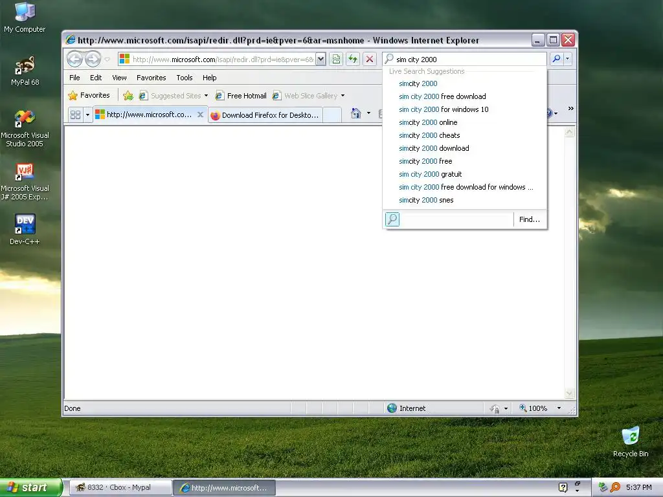
Task: Expand the Home button dropdown arrow
Action: tap(368, 113)
